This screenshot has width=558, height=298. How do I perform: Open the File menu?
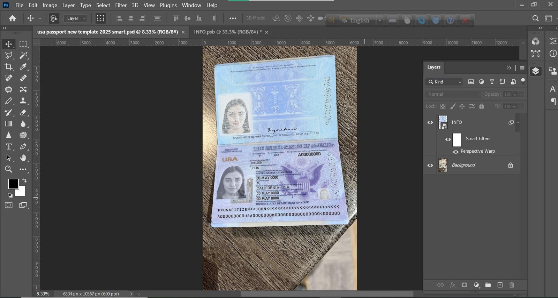tap(20, 5)
